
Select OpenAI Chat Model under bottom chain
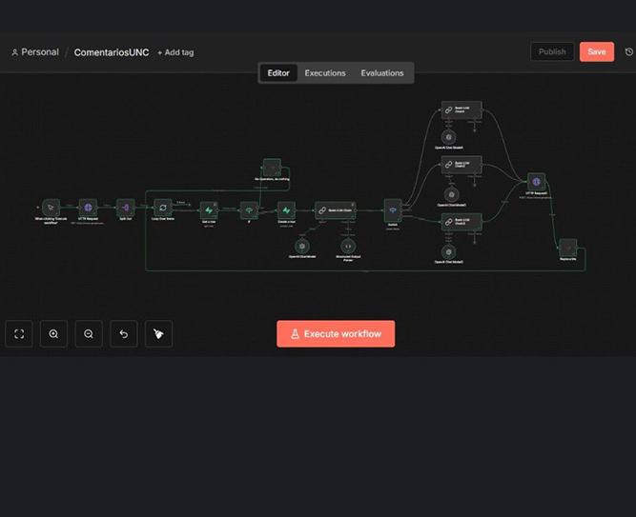(448, 252)
